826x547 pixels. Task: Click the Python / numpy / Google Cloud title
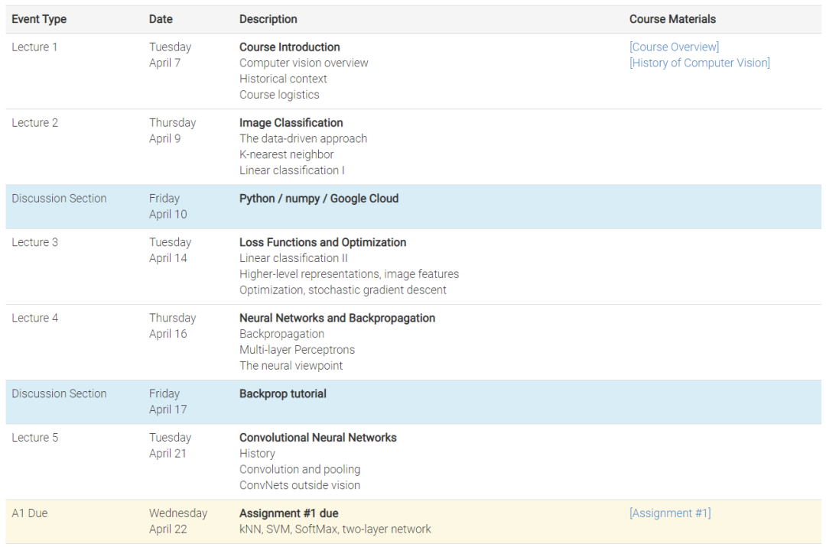pyautogui.click(x=319, y=199)
